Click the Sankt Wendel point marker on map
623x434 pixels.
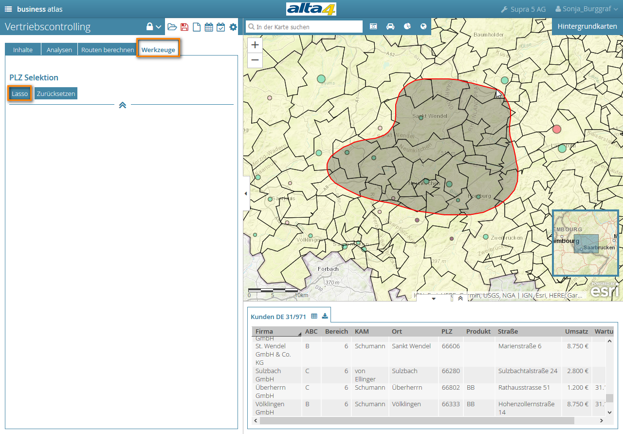pyautogui.click(x=421, y=118)
